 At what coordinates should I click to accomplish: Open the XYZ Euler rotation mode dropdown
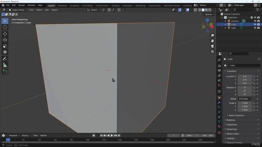coord(245,99)
